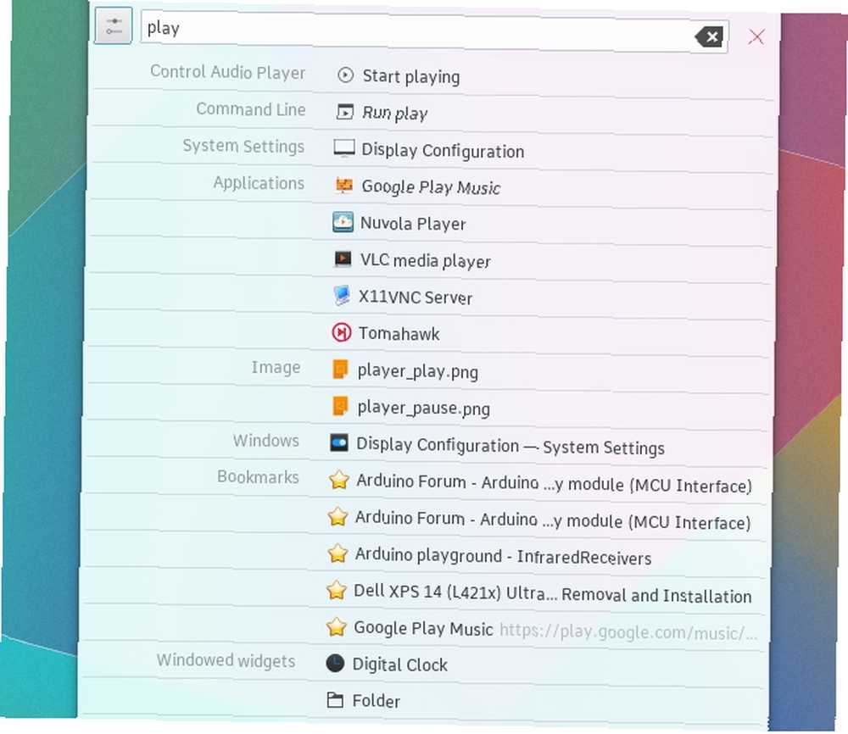Click the 'System Settings' category label
Screen dimensions: 848x734
coord(243,146)
